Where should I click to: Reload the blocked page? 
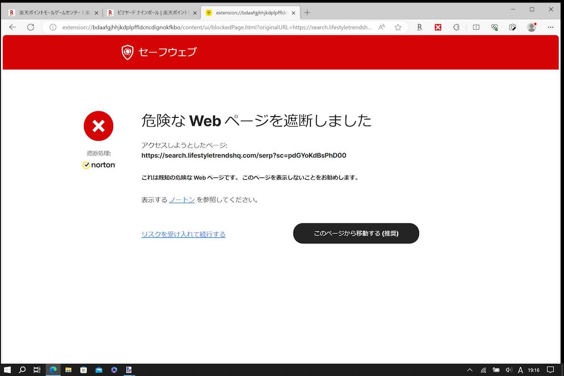pos(30,27)
